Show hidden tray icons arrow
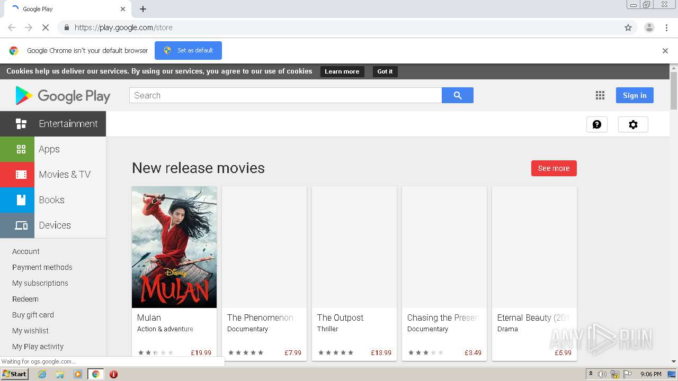This screenshot has width=678, height=381. coord(591,374)
